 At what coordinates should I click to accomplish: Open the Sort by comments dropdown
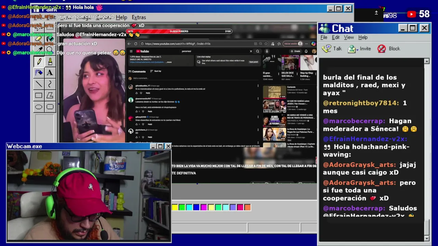coord(156,71)
